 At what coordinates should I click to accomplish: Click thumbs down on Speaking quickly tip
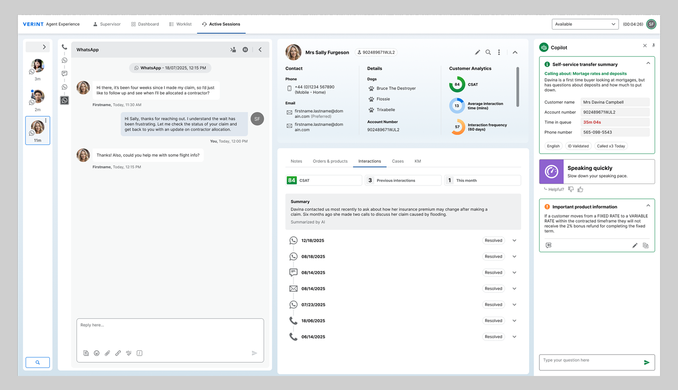571,190
